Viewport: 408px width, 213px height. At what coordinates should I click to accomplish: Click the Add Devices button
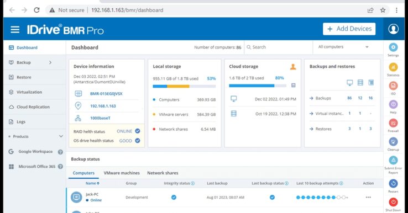pos(349,29)
